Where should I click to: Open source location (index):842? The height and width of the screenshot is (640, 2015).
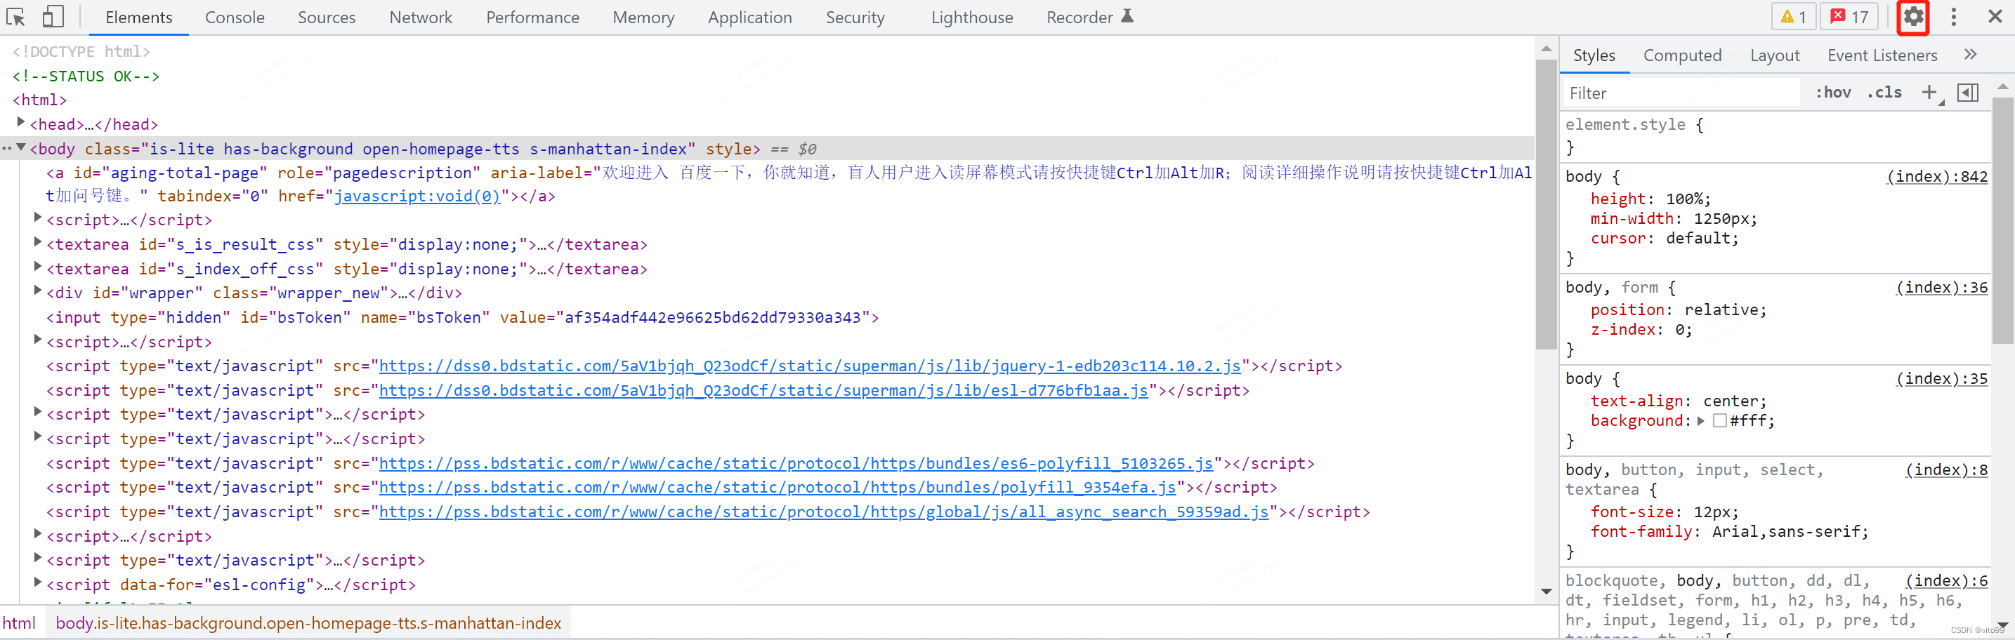(x=1937, y=177)
